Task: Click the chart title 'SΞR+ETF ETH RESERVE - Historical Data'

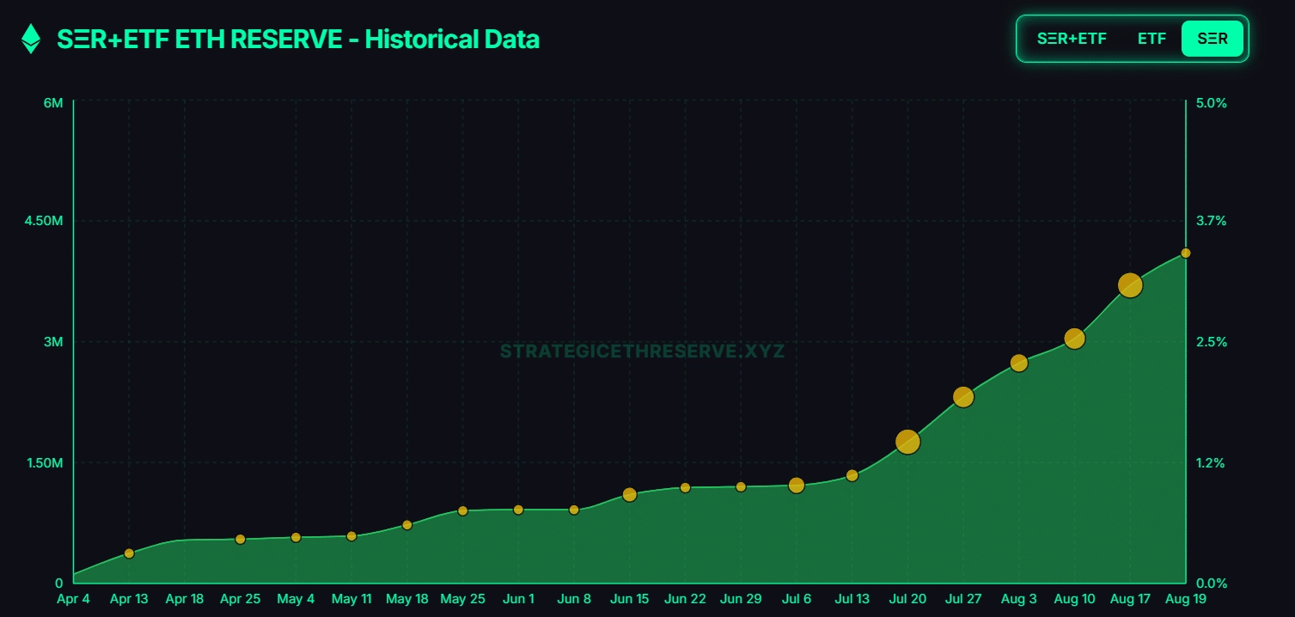Action: (x=298, y=39)
